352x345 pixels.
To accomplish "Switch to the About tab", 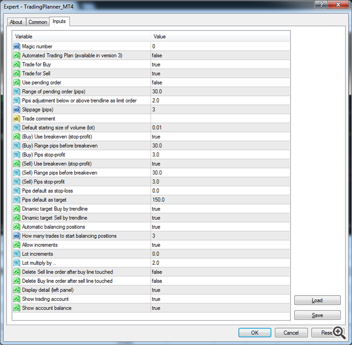I will click(16, 22).
